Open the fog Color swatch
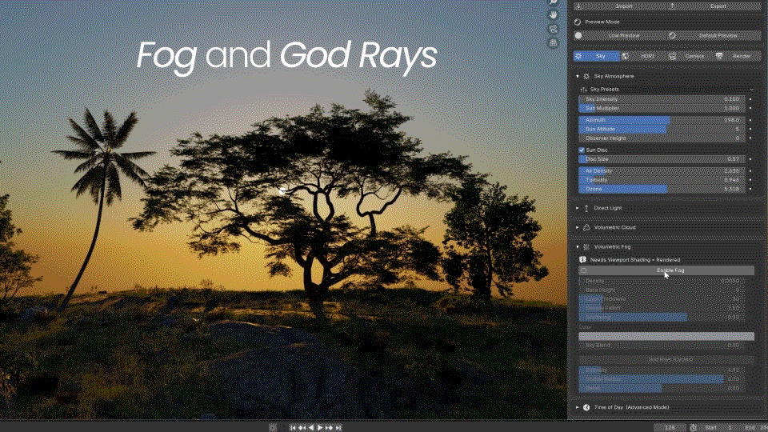Image resolution: width=768 pixels, height=432 pixels. [x=666, y=337]
